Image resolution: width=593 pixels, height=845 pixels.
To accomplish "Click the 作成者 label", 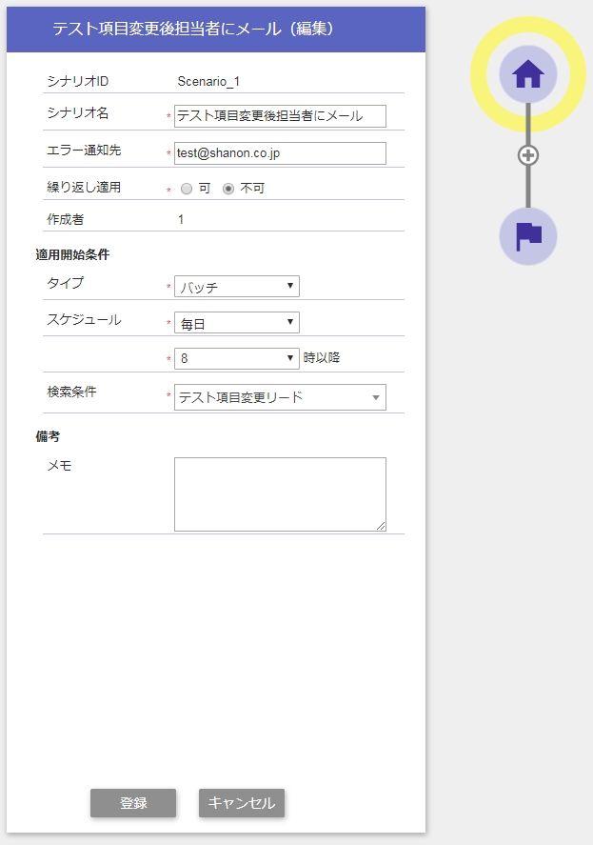I will (65, 219).
